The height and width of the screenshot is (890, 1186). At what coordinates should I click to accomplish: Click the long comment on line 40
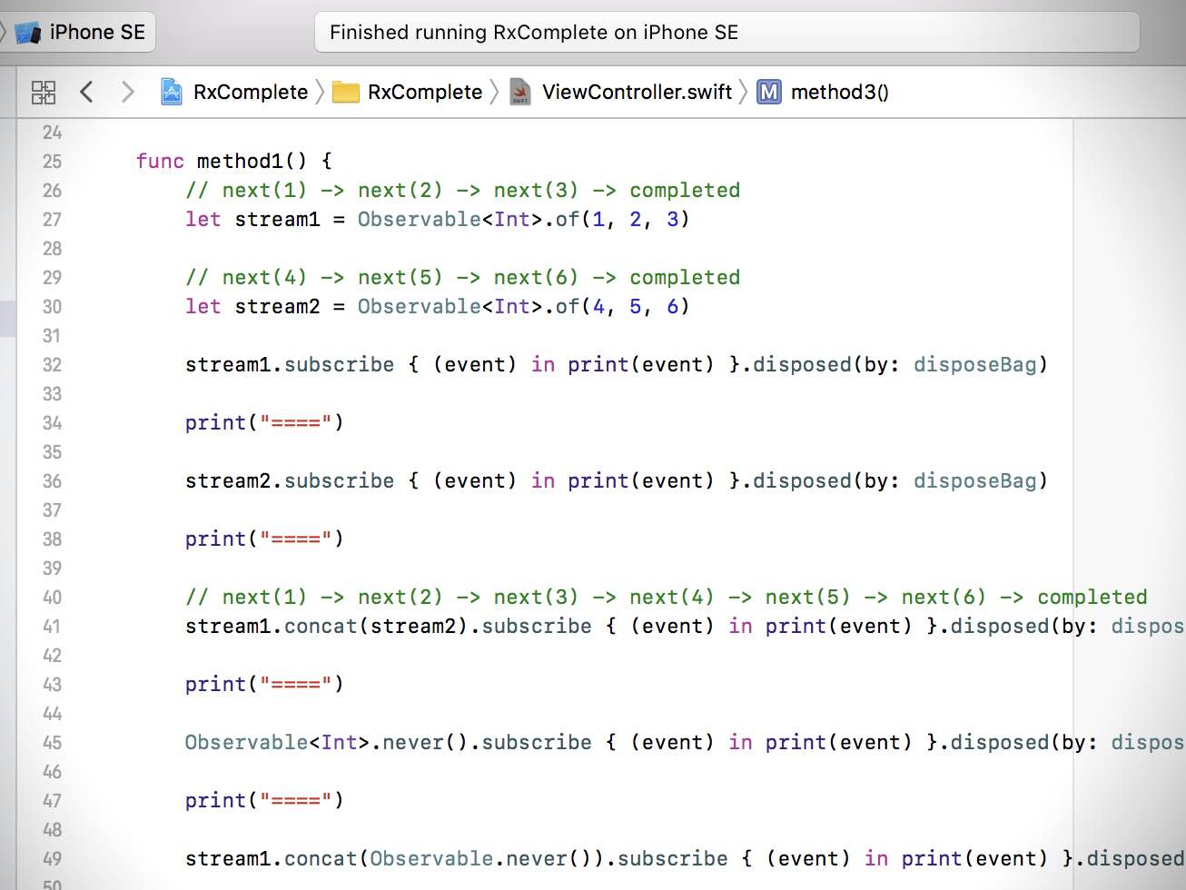(x=667, y=598)
